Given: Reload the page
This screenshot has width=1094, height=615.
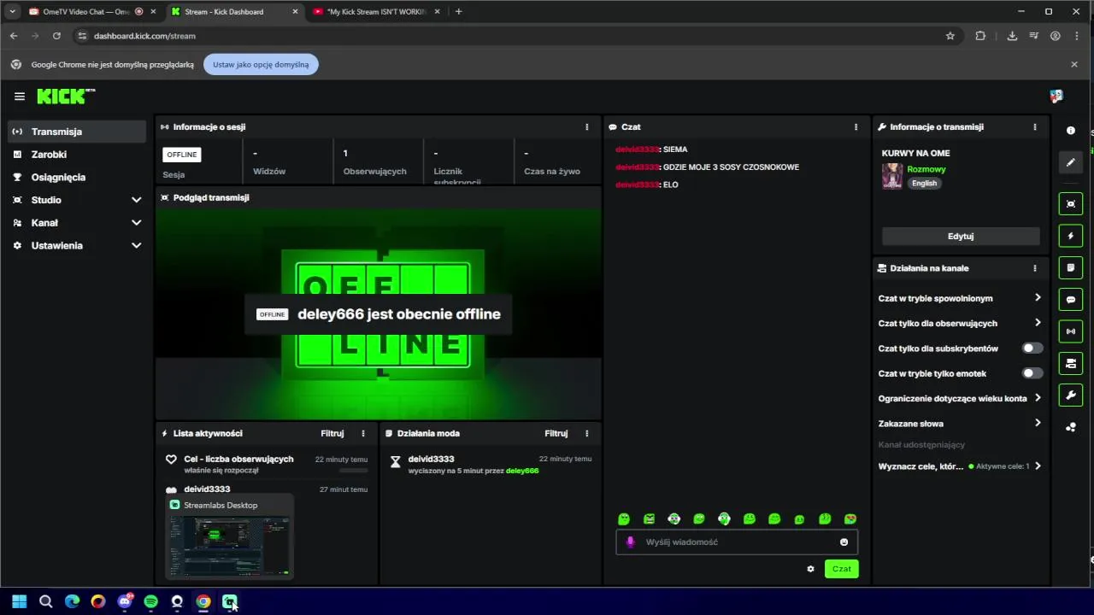Looking at the screenshot, I should [x=56, y=36].
